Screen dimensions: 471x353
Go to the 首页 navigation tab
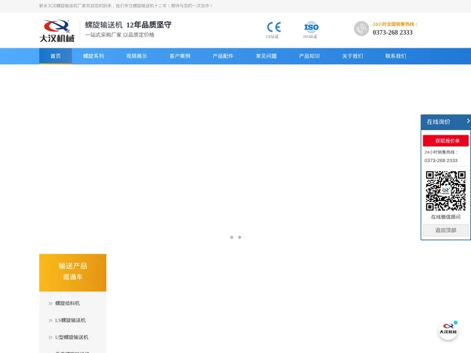coord(56,56)
